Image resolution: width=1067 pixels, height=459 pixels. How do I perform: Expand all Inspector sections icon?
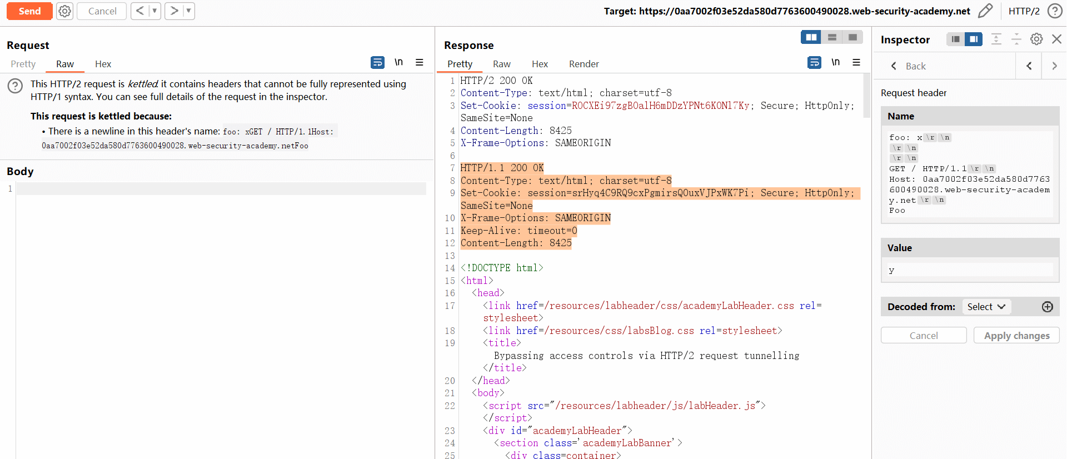tap(996, 39)
